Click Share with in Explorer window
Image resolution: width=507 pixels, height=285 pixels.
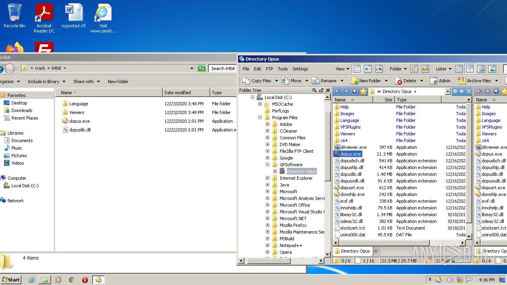click(86, 82)
